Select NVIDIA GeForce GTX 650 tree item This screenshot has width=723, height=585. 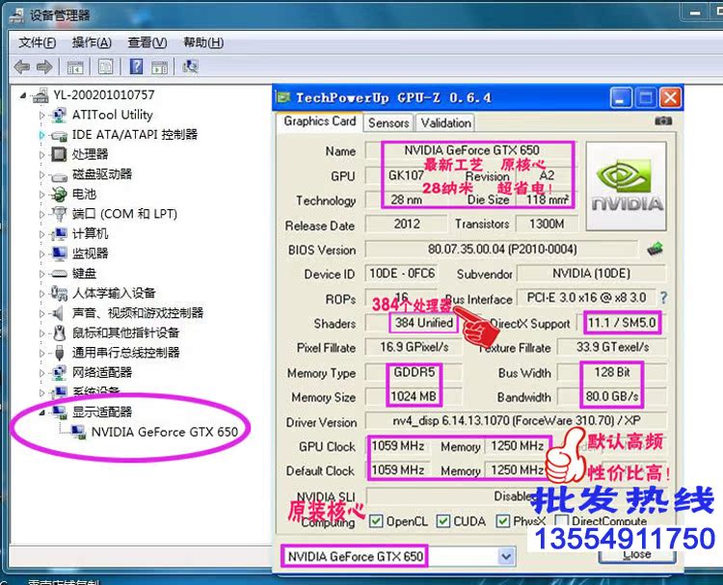[164, 432]
